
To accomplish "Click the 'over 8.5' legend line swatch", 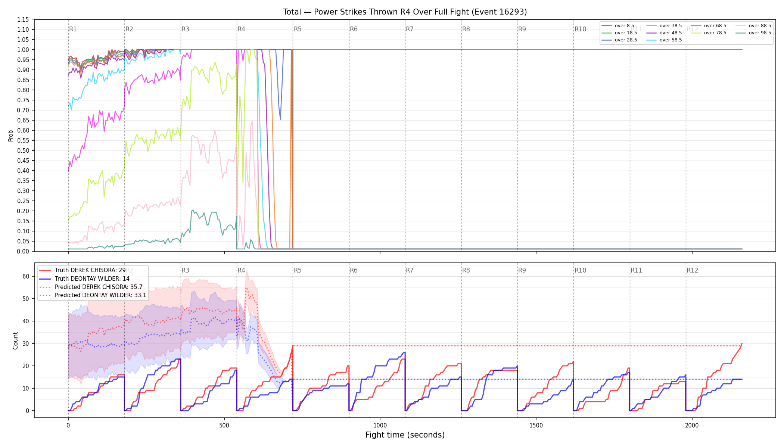I will pyautogui.click(x=607, y=26).
